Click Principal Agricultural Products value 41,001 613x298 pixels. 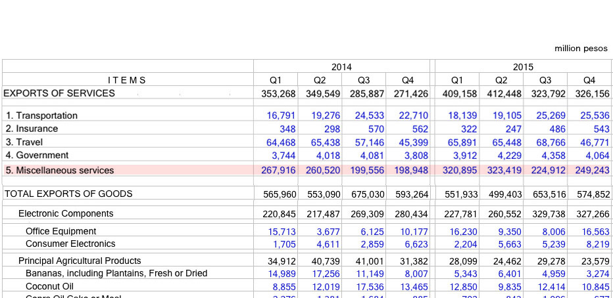(370, 261)
